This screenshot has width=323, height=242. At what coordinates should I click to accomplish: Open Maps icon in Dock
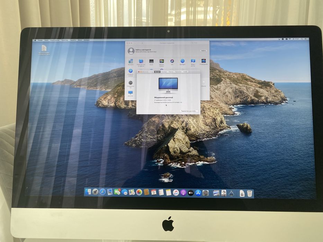[132, 192]
